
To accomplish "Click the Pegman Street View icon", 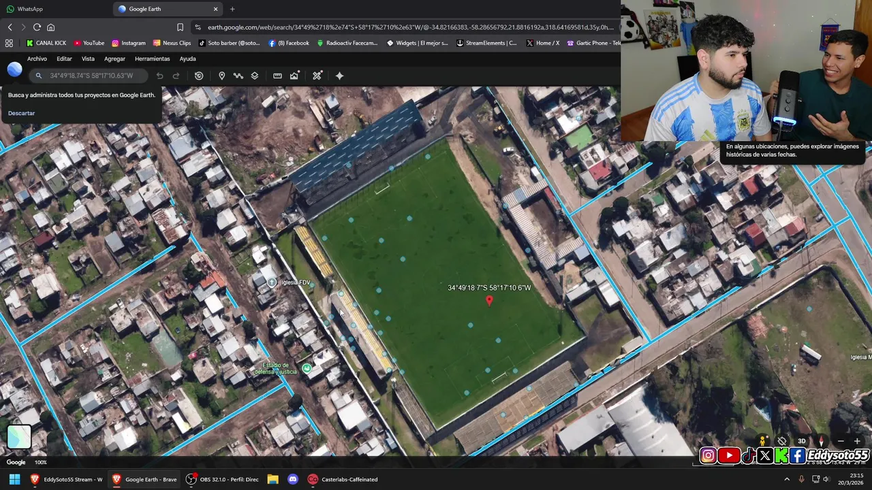I will tap(763, 441).
